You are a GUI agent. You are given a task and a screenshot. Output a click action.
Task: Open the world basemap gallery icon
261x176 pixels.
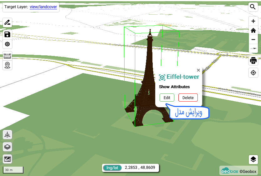(x=7, y=159)
